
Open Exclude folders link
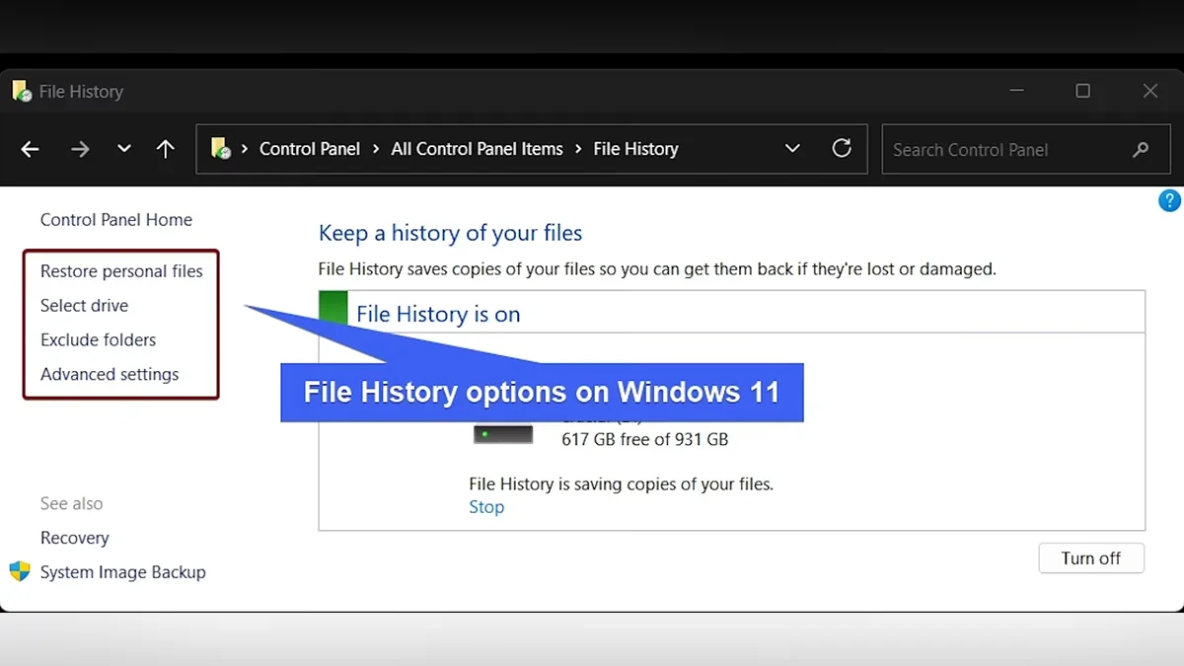pos(98,339)
